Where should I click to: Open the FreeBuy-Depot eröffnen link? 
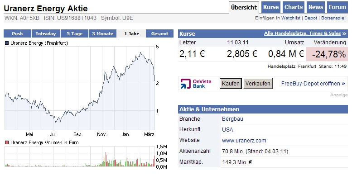(313, 84)
